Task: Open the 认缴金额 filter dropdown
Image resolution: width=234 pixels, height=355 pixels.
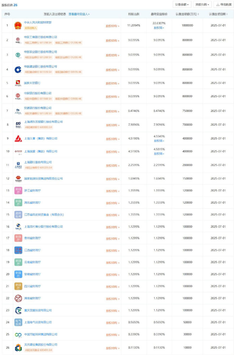Action: pos(182,4)
